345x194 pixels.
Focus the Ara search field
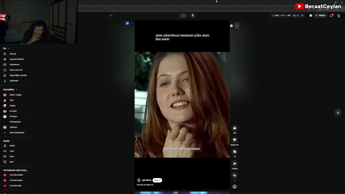(143, 15)
